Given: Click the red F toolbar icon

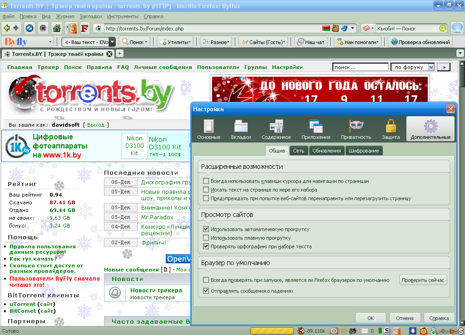Looking at the screenshot, I should click(x=84, y=29).
